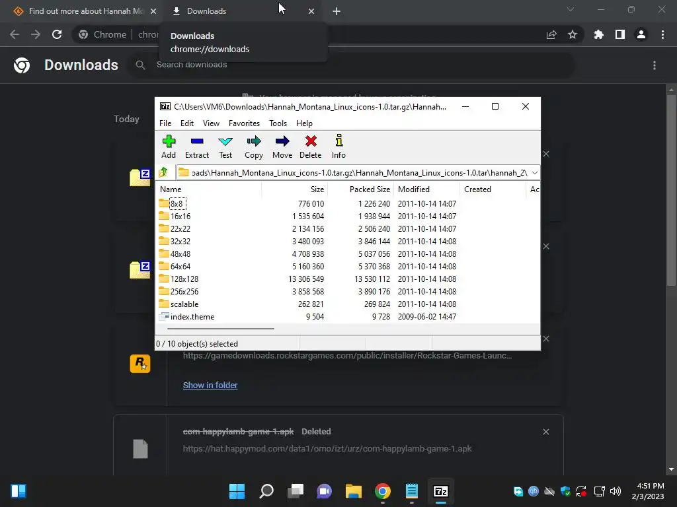Click the Move toolbar icon

coord(282,147)
